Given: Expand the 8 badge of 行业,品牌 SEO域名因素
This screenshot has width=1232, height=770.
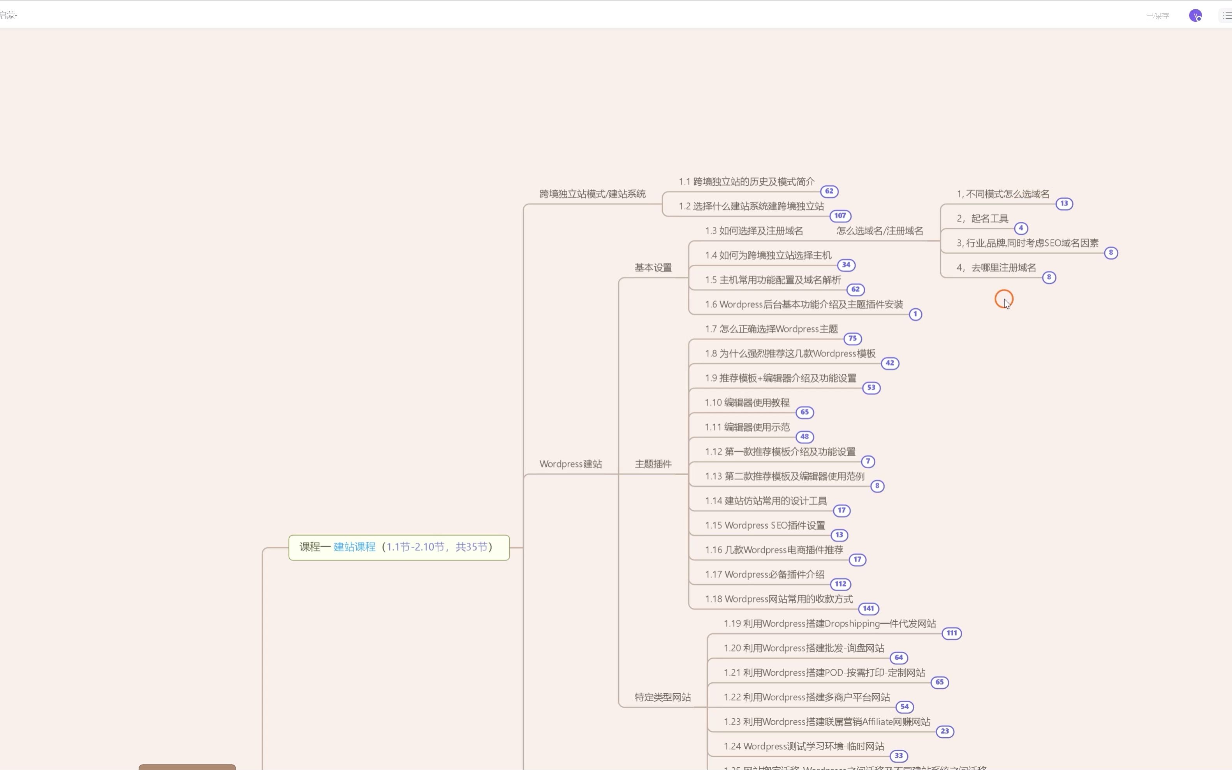Looking at the screenshot, I should click(1111, 253).
